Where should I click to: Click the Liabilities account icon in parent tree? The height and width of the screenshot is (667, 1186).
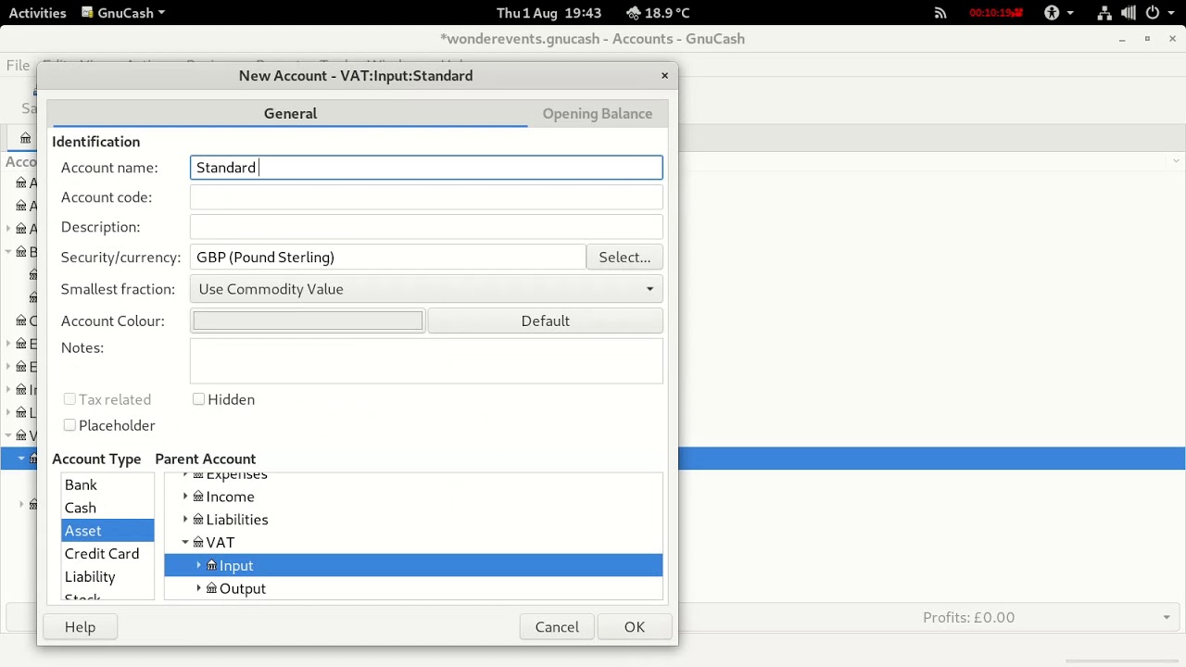coord(197,520)
